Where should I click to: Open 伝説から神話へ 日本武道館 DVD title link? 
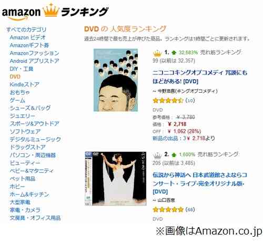200,183
